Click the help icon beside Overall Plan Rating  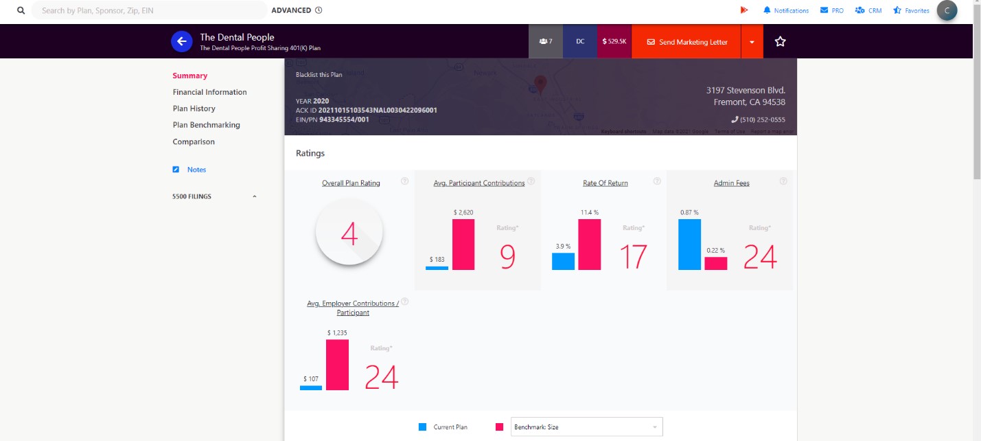[404, 181]
